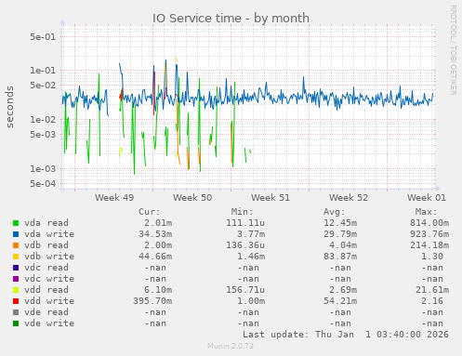The width and height of the screenshot is (462, 356).
Task: Click the 'Week 50' x-axis label
Action: [x=192, y=198]
